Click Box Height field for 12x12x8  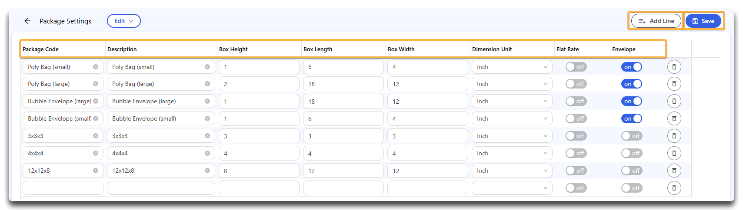point(259,171)
